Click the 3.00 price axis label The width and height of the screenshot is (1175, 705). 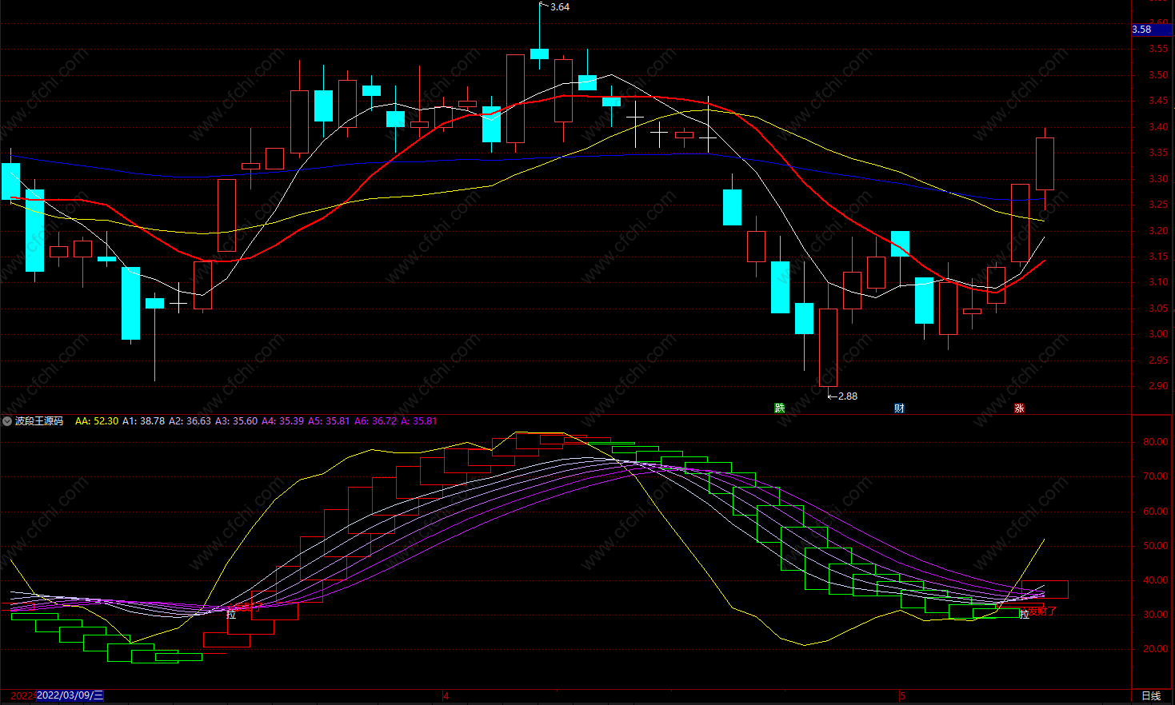tap(1158, 334)
